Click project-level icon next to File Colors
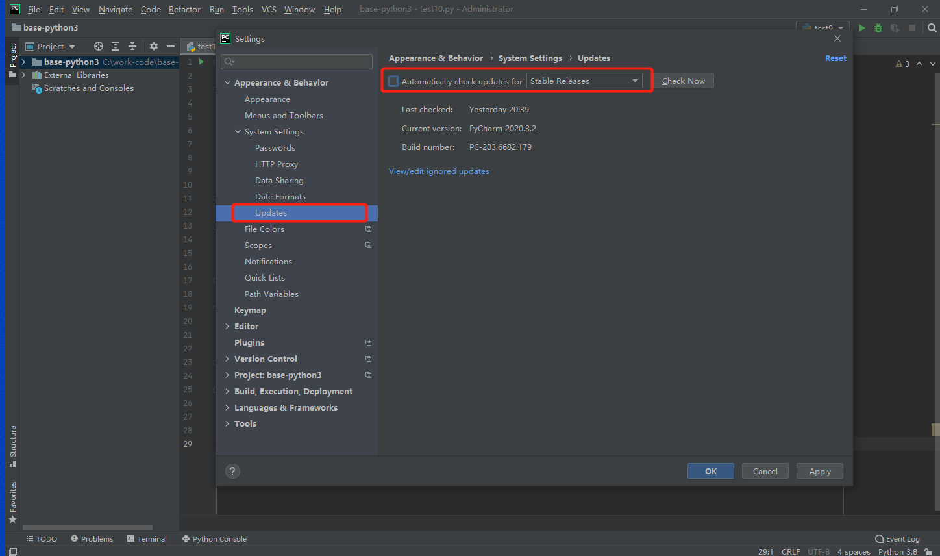The height and width of the screenshot is (556, 940). [x=368, y=229]
